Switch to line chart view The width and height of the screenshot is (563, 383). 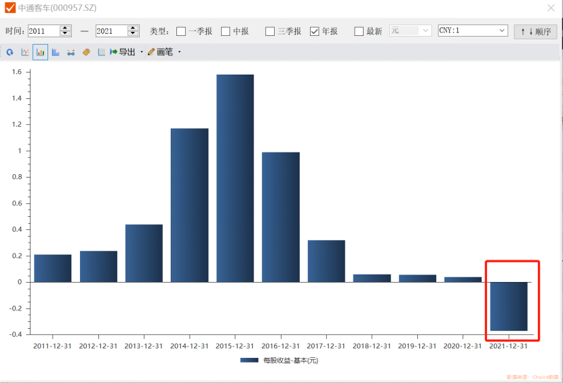(25, 52)
